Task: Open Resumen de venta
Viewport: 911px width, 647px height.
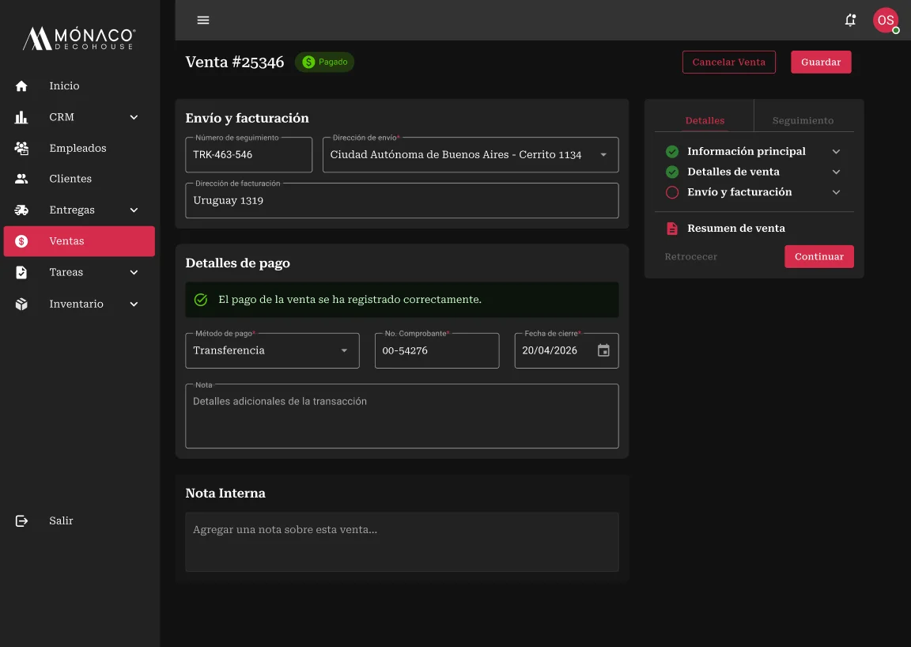Action: [x=735, y=229]
